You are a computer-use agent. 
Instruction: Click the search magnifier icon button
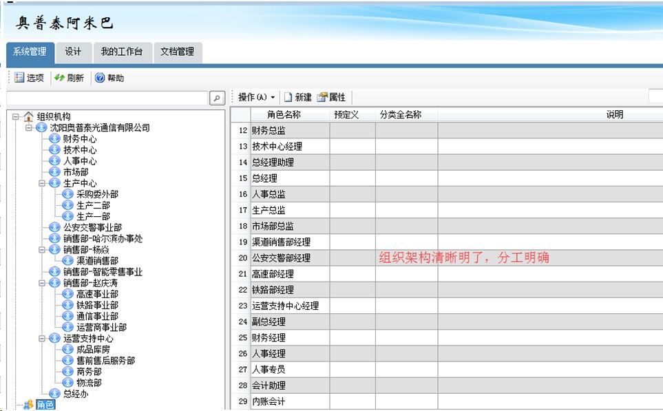click(x=217, y=98)
